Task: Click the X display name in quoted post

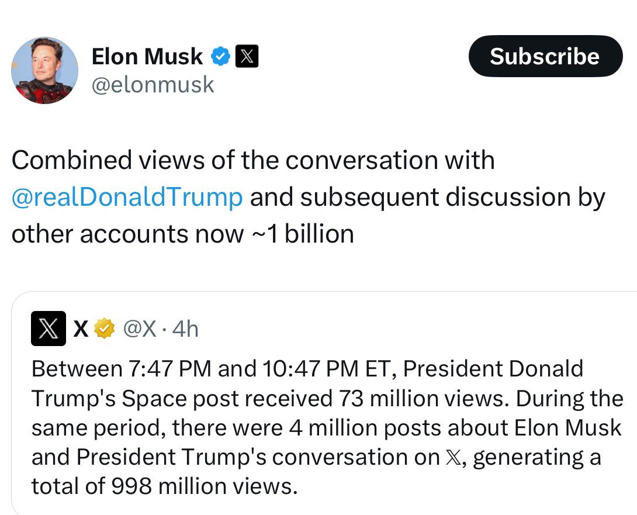Action: (81, 330)
